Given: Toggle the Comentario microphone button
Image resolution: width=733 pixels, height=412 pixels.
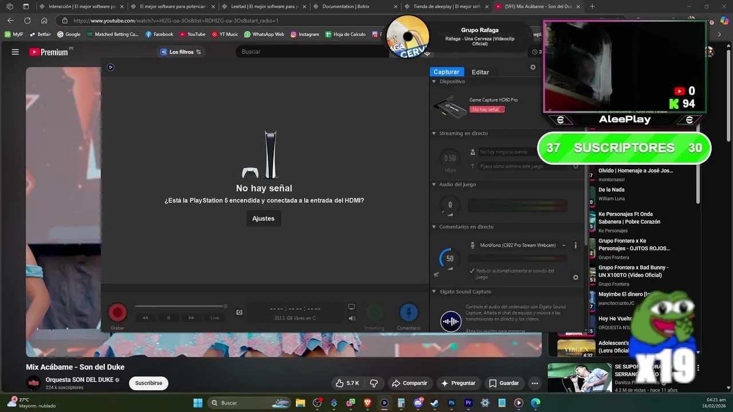Looking at the screenshot, I should point(408,312).
